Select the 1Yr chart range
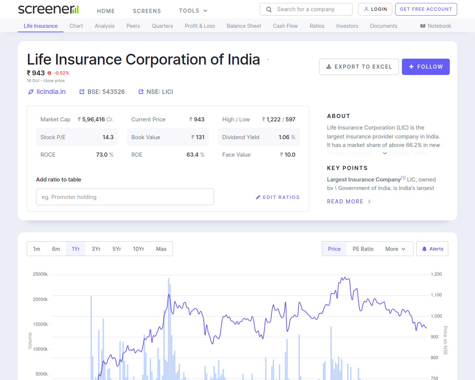The height and width of the screenshot is (380, 475). click(x=76, y=249)
